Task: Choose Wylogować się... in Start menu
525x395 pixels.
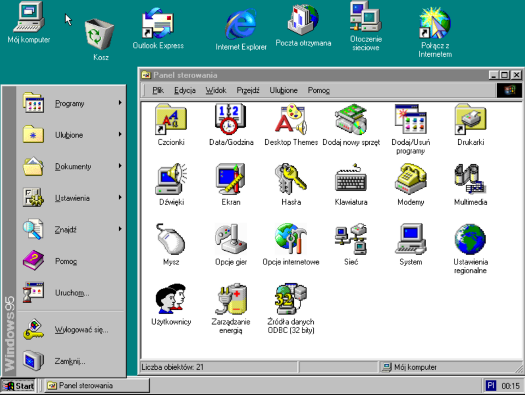Action: pos(72,329)
